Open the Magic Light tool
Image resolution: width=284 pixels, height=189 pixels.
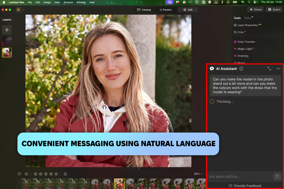(x=244, y=49)
